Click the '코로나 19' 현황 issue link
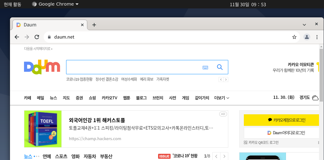The height and width of the screenshot is (160, 324). [x=185, y=156]
